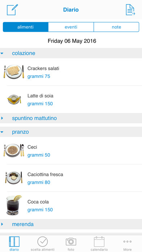The height and width of the screenshot is (252, 142).
Task: Open the Ceci food entry
Action: click(x=71, y=151)
